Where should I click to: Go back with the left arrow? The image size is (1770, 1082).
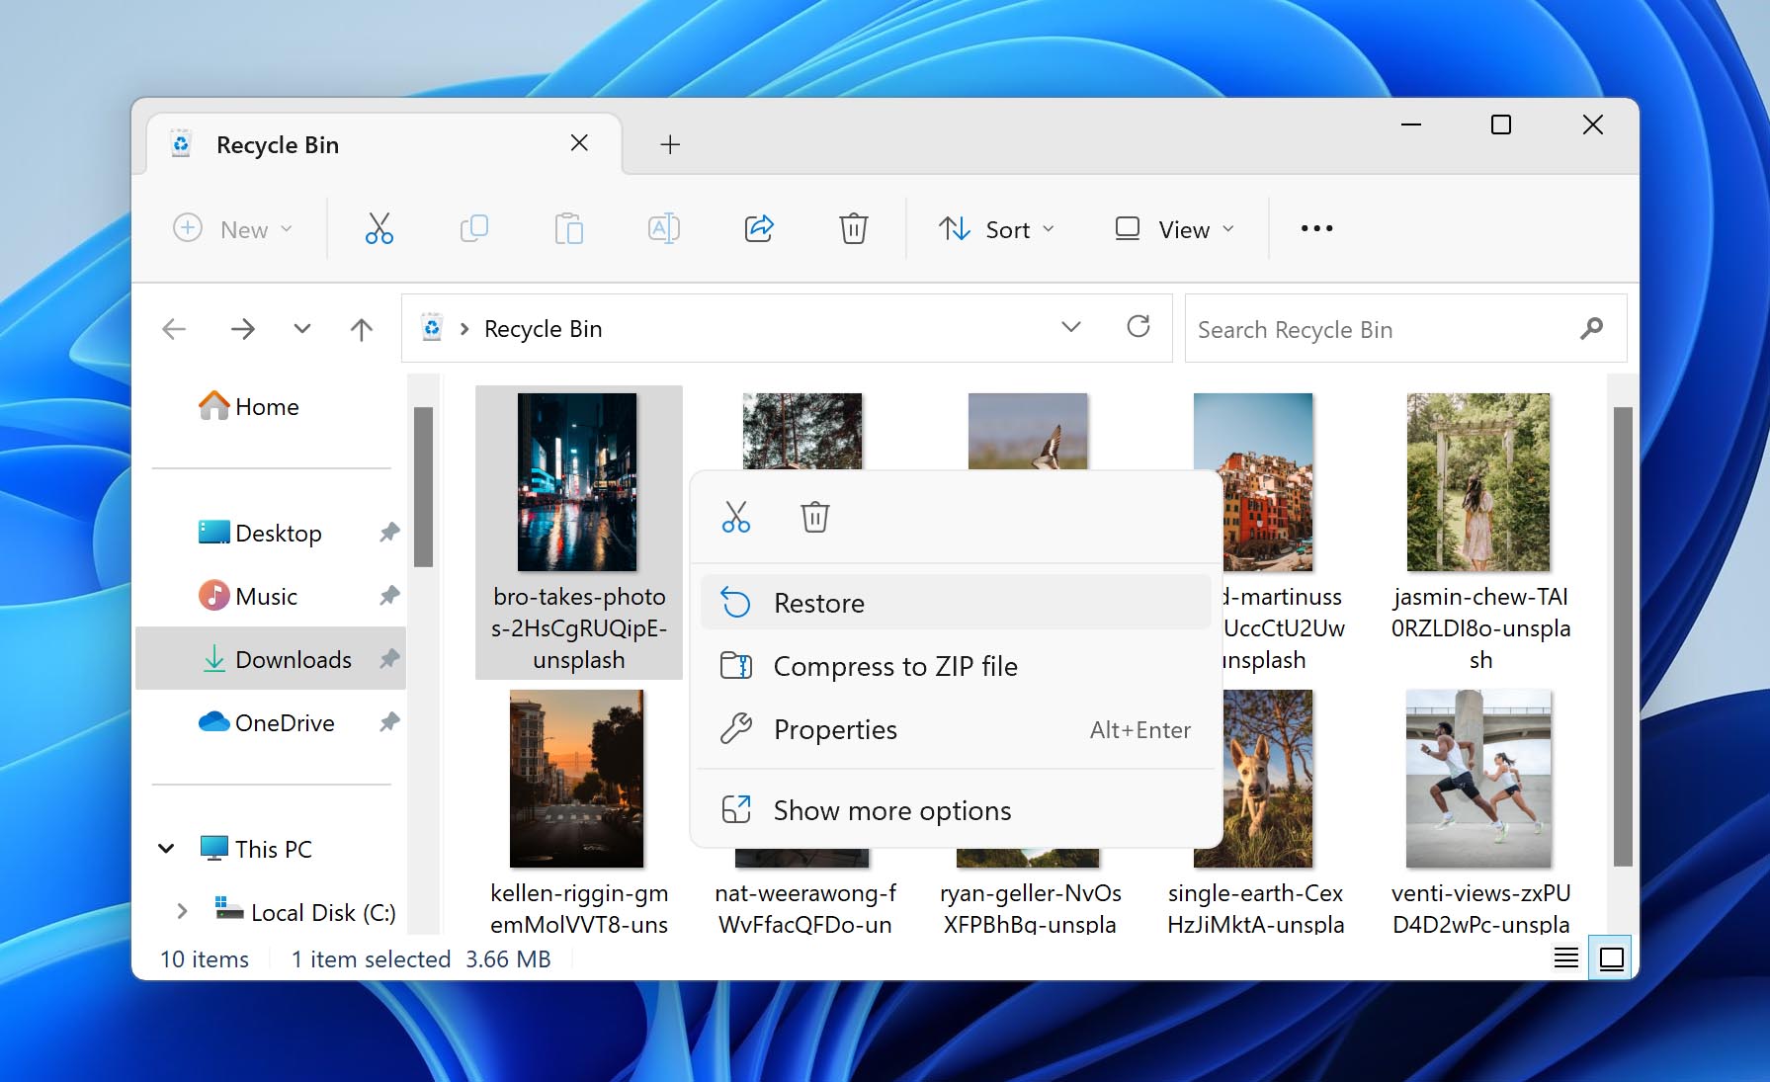tap(175, 329)
